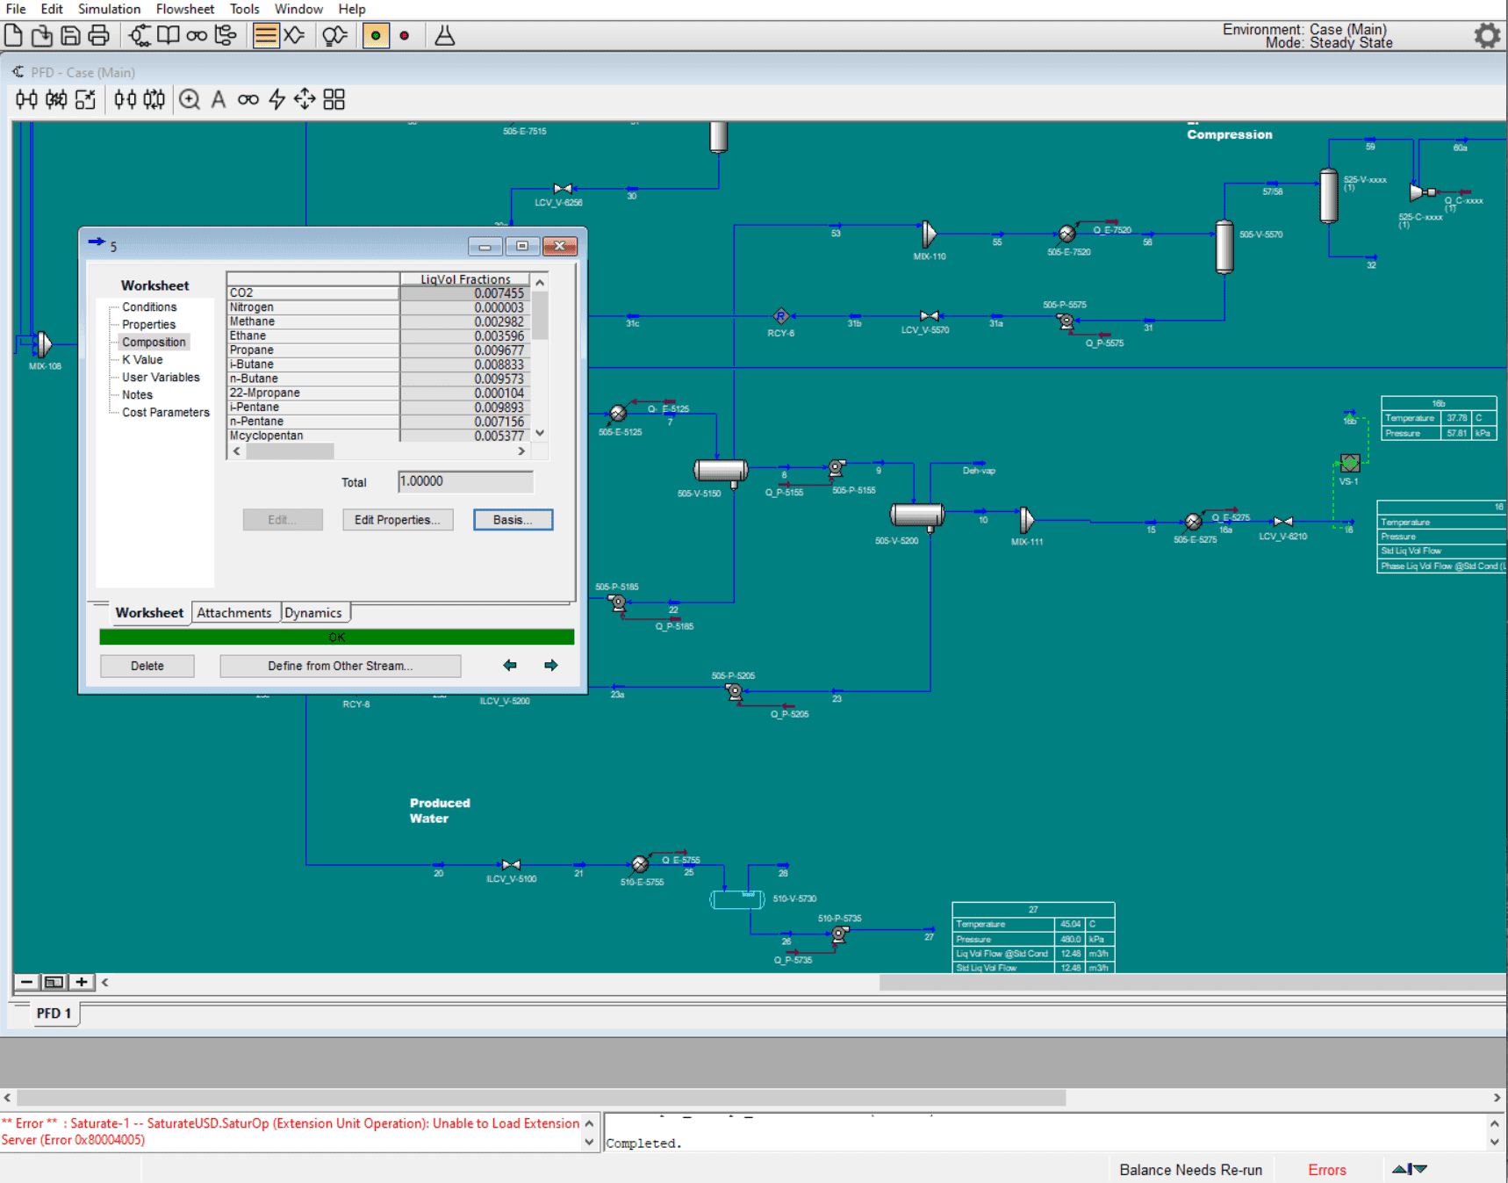Select Cost Parameters in Worksheet tree
1508x1183 pixels.
pyautogui.click(x=166, y=412)
